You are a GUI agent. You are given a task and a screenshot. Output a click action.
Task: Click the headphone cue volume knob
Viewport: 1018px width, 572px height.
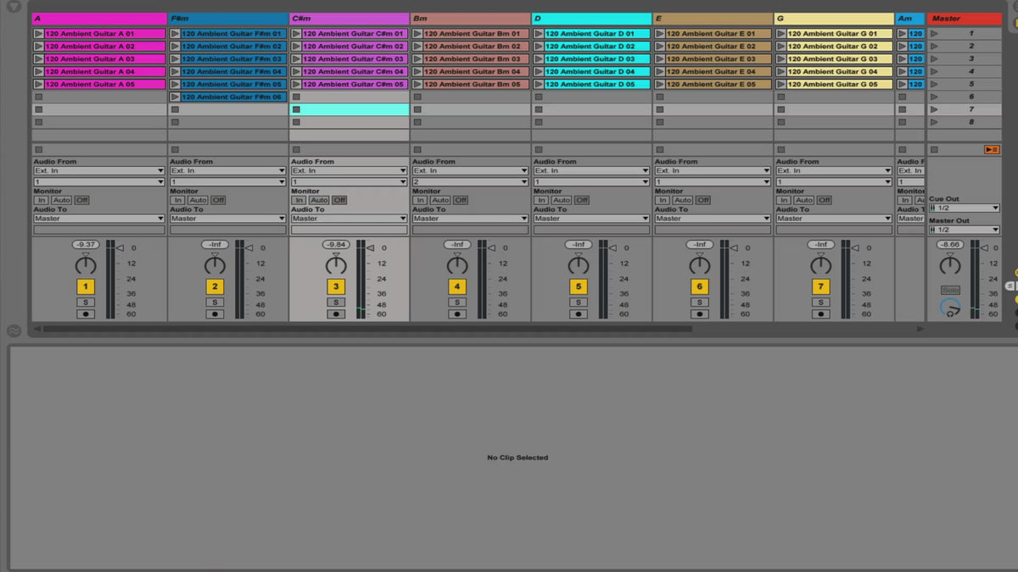(x=949, y=309)
